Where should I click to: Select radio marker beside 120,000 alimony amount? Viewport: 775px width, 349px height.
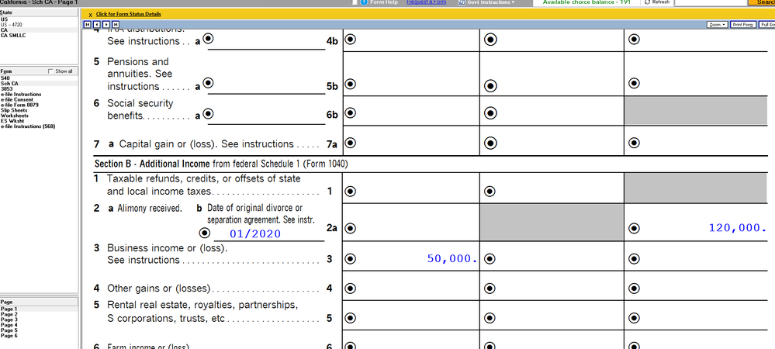(x=634, y=228)
